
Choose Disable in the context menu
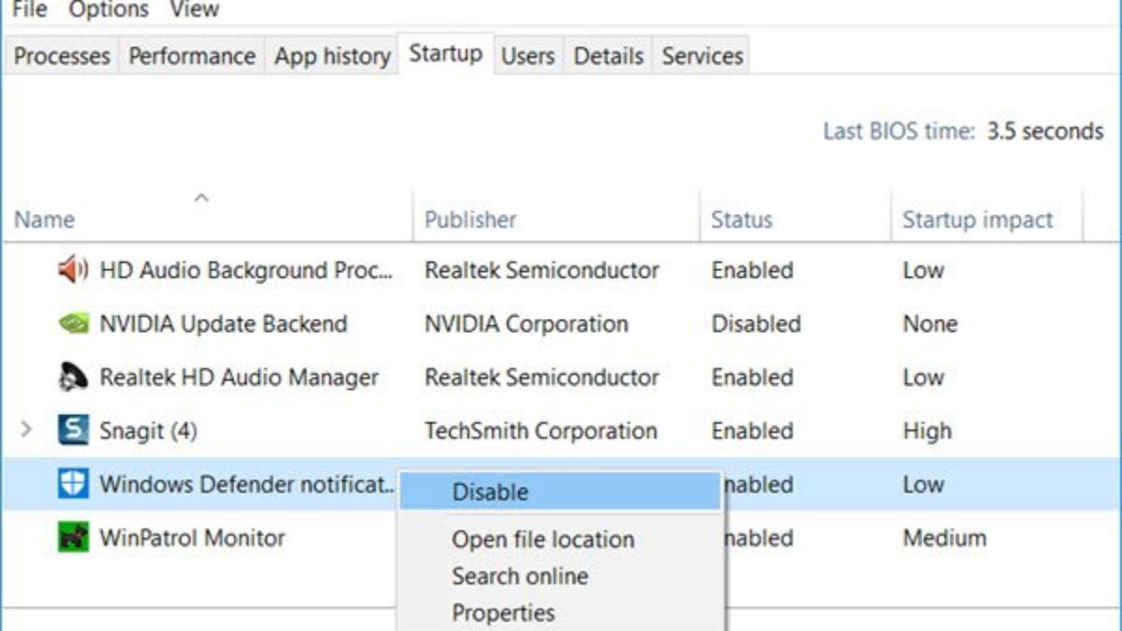pos(490,492)
